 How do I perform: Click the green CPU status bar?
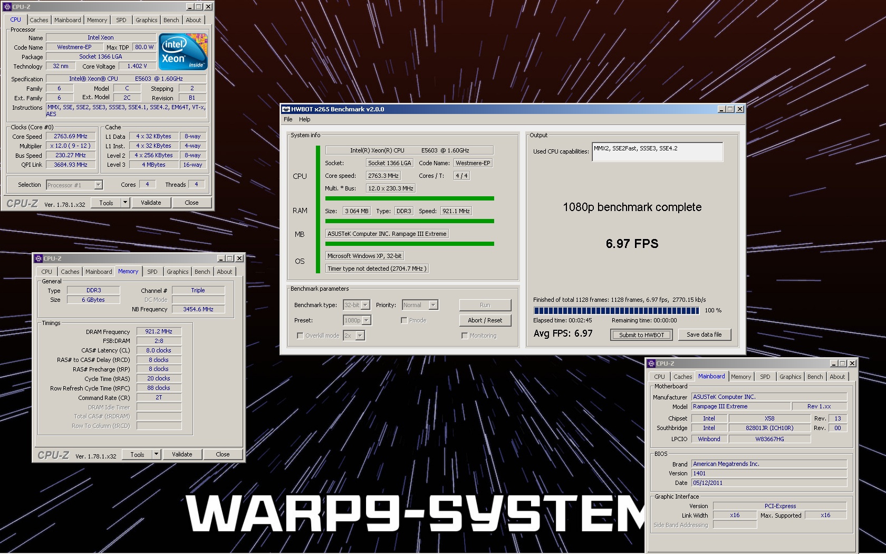pyautogui.click(x=409, y=198)
